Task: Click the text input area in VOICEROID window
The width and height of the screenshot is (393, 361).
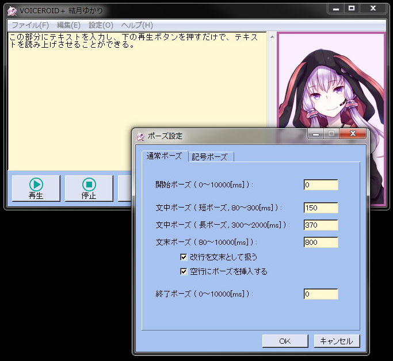Action: (x=138, y=101)
